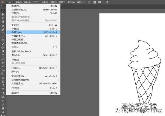This screenshot has height=116, width=165.
Task: Open the 选择(S) menu
Action: 45,2
